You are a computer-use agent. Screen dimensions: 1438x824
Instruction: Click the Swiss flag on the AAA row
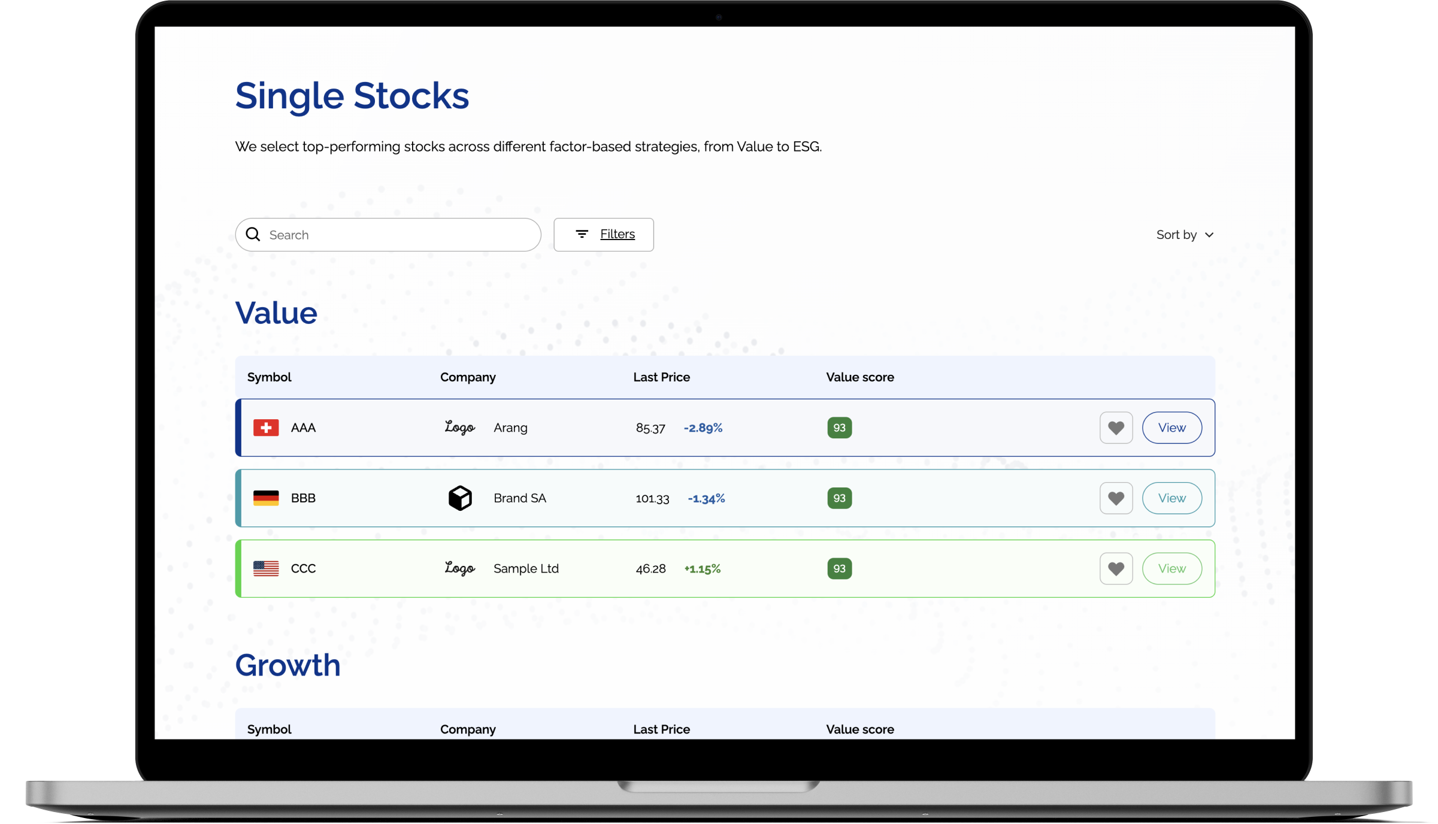(266, 428)
